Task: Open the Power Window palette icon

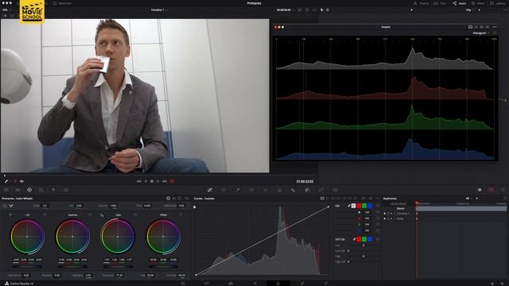Action: tap(251, 190)
